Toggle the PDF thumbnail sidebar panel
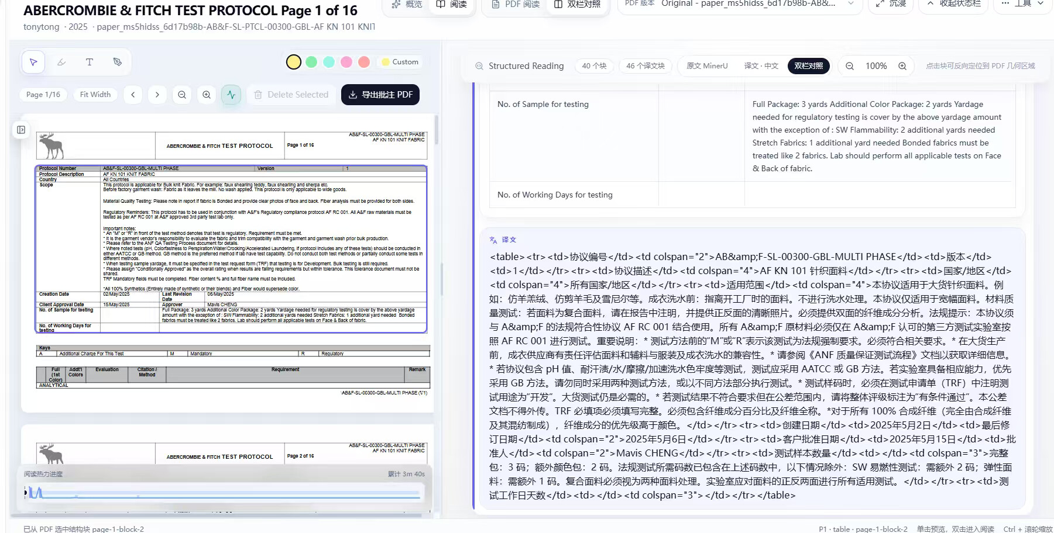The image size is (1054, 533). pos(21,130)
